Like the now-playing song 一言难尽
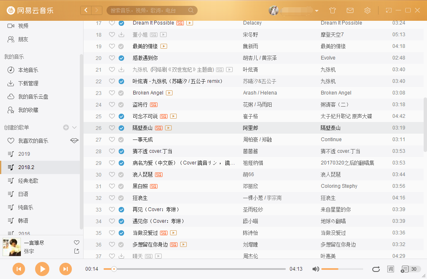The height and width of the screenshot is (279, 427). click(76, 242)
